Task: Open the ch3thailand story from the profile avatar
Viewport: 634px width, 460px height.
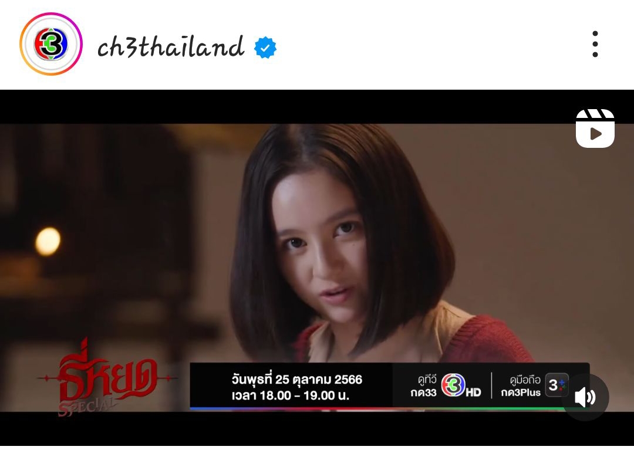Action: pyautogui.click(x=51, y=43)
